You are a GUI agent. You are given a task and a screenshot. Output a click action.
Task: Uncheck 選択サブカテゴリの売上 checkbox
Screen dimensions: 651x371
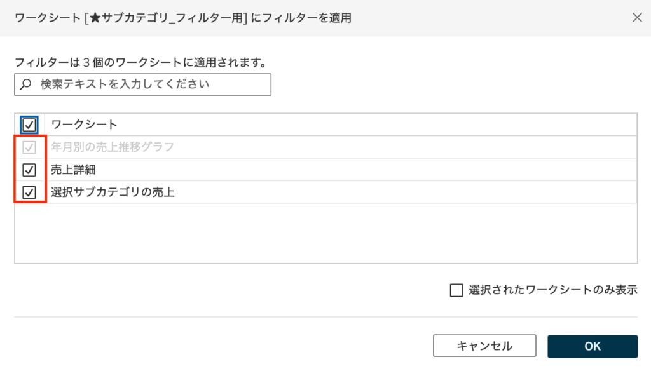pyautogui.click(x=29, y=192)
